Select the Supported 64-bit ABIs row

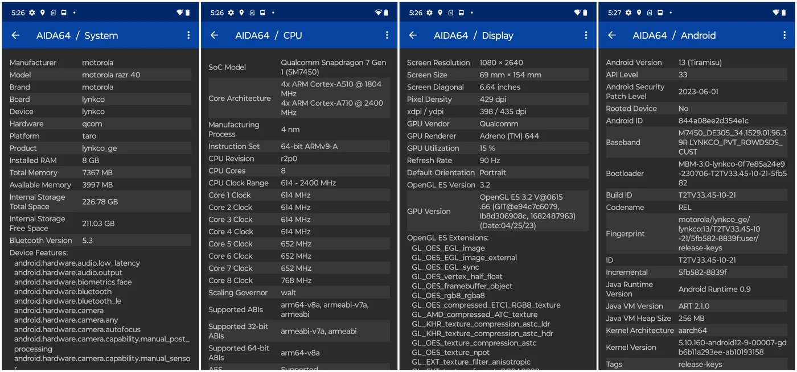pos(298,353)
